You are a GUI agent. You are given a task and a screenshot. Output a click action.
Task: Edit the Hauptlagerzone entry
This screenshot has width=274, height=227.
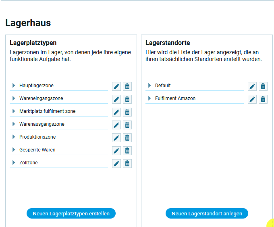tap(116, 86)
